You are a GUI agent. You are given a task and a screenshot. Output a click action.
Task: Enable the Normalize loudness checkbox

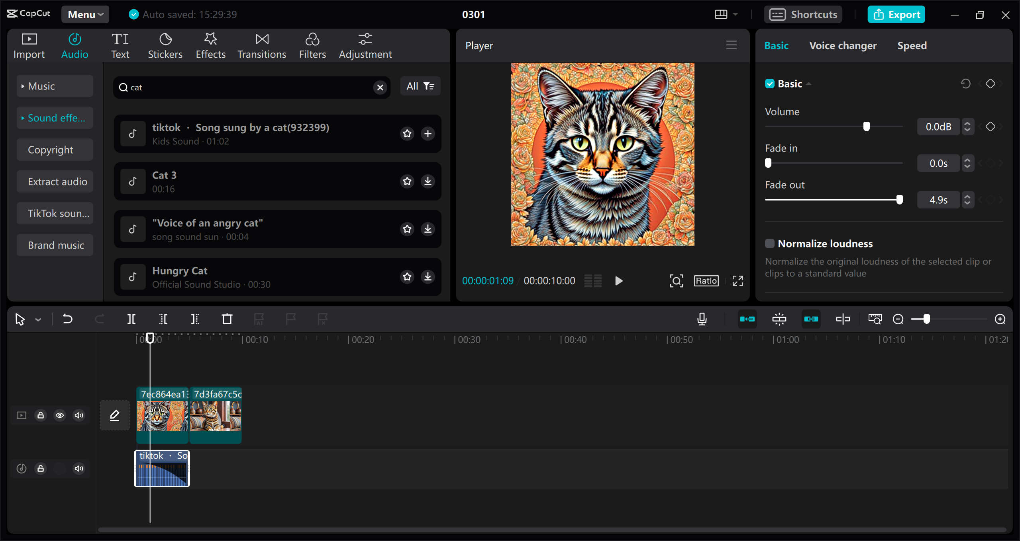tap(770, 243)
